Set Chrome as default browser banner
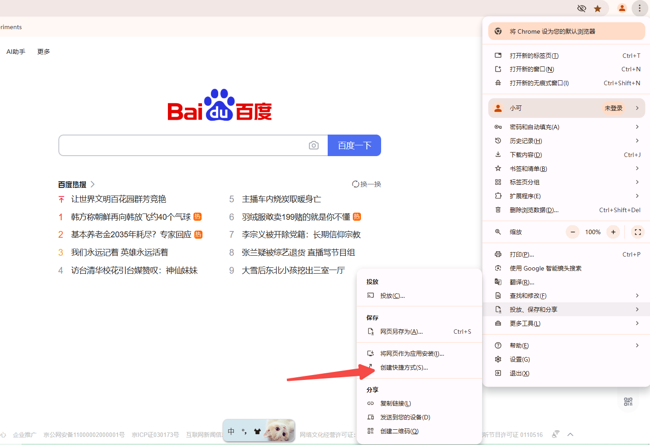This screenshot has width=650, height=445. [x=567, y=31]
